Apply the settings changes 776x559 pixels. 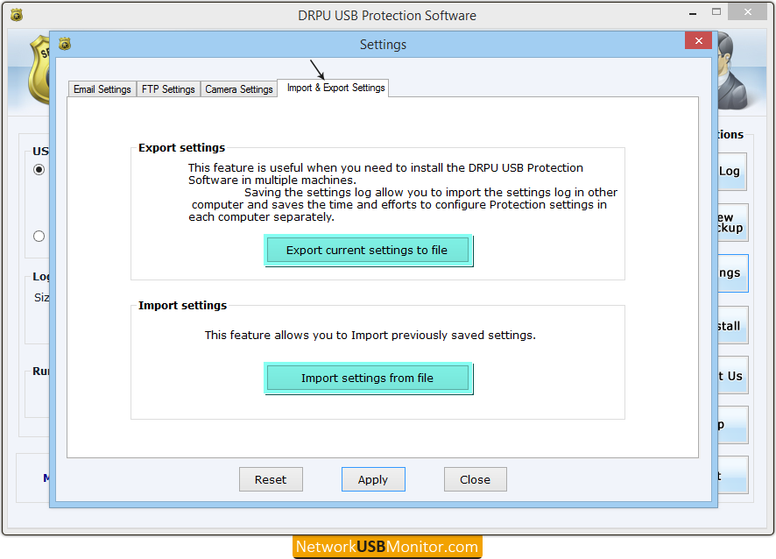point(373,479)
